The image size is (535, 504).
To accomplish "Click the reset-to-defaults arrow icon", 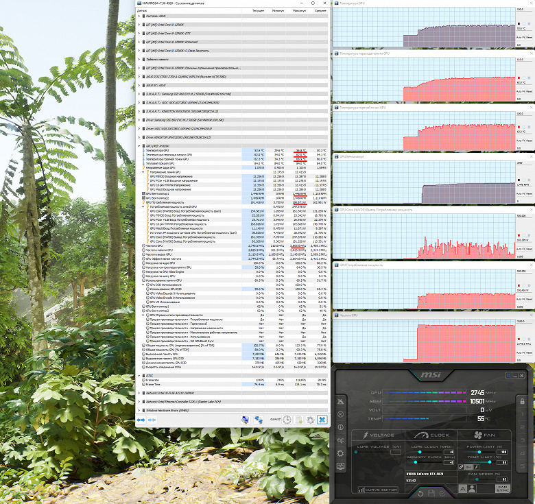I will point(420,493).
